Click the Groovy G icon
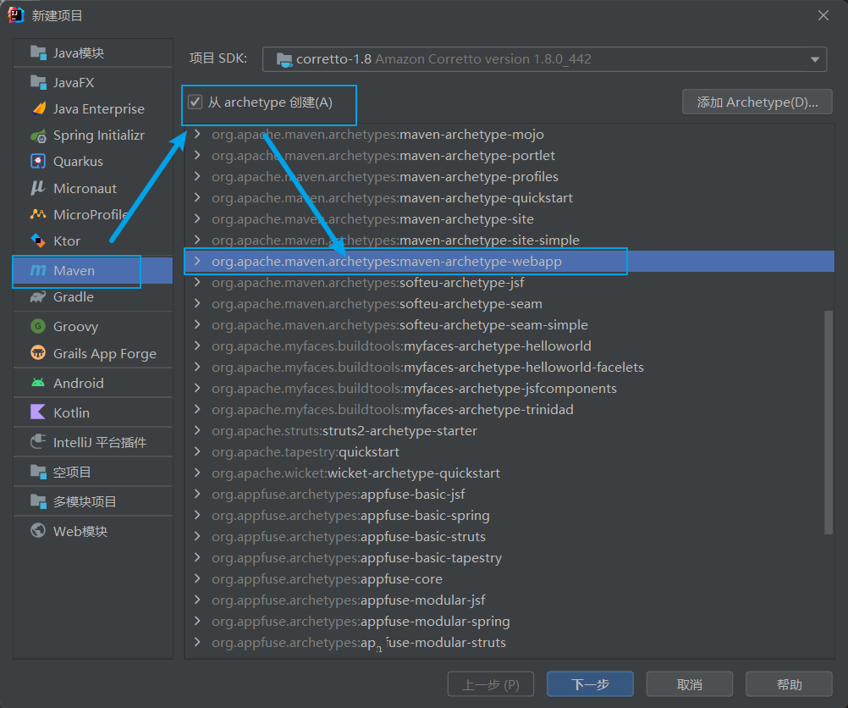This screenshot has height=708, width=848. [38, 326]
